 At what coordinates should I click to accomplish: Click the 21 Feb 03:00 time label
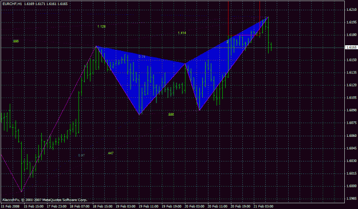click(263, 207)
